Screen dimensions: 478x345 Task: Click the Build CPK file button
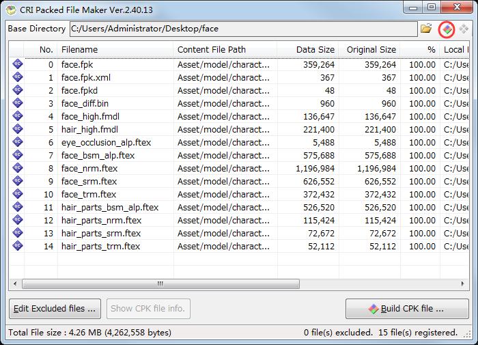pos(407,309)
